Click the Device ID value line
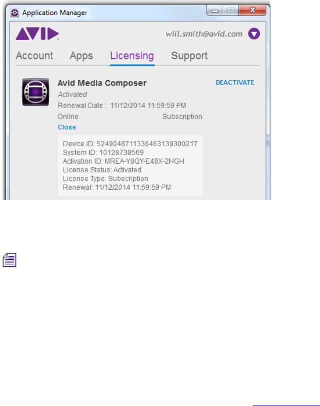Screen dimensions: 320x406 coord(130,144)
